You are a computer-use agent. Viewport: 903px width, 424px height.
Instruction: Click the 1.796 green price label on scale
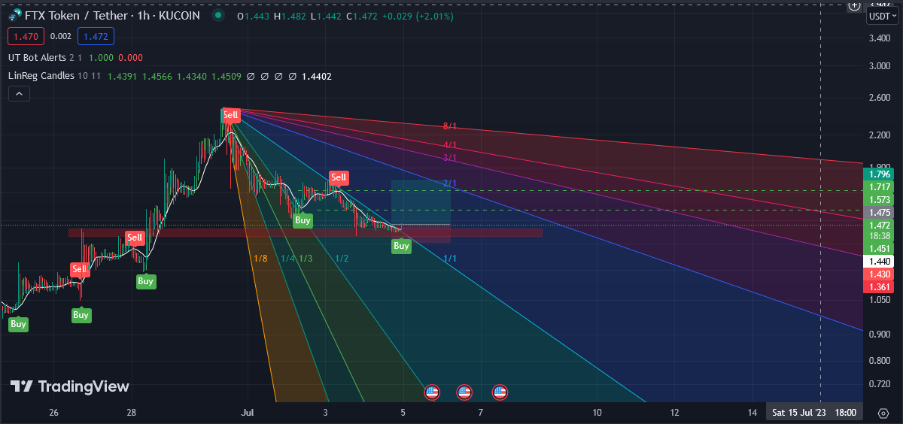click(880, 174)
